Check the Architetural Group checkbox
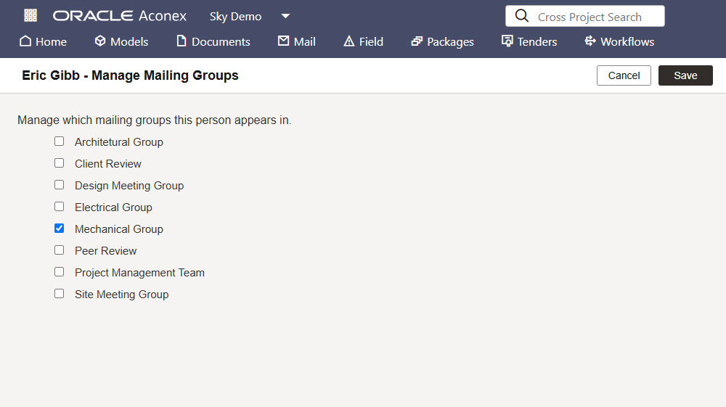Screen dimensions: 726x407 point(60,141)
